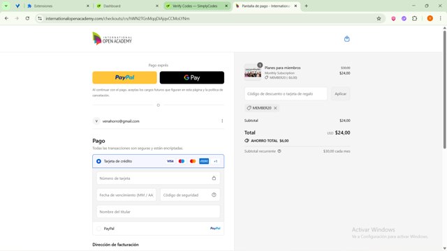This screenshot has width=447, height=251.
Task: Go forward in browser history
Action: [x=17, y=19]
